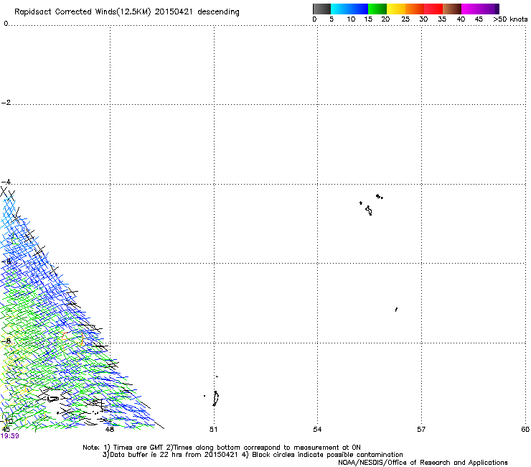Click the magenta 40-45 knots legend segment
The width and height of the screenshot is (531, 467).
[x=471, y=9]
